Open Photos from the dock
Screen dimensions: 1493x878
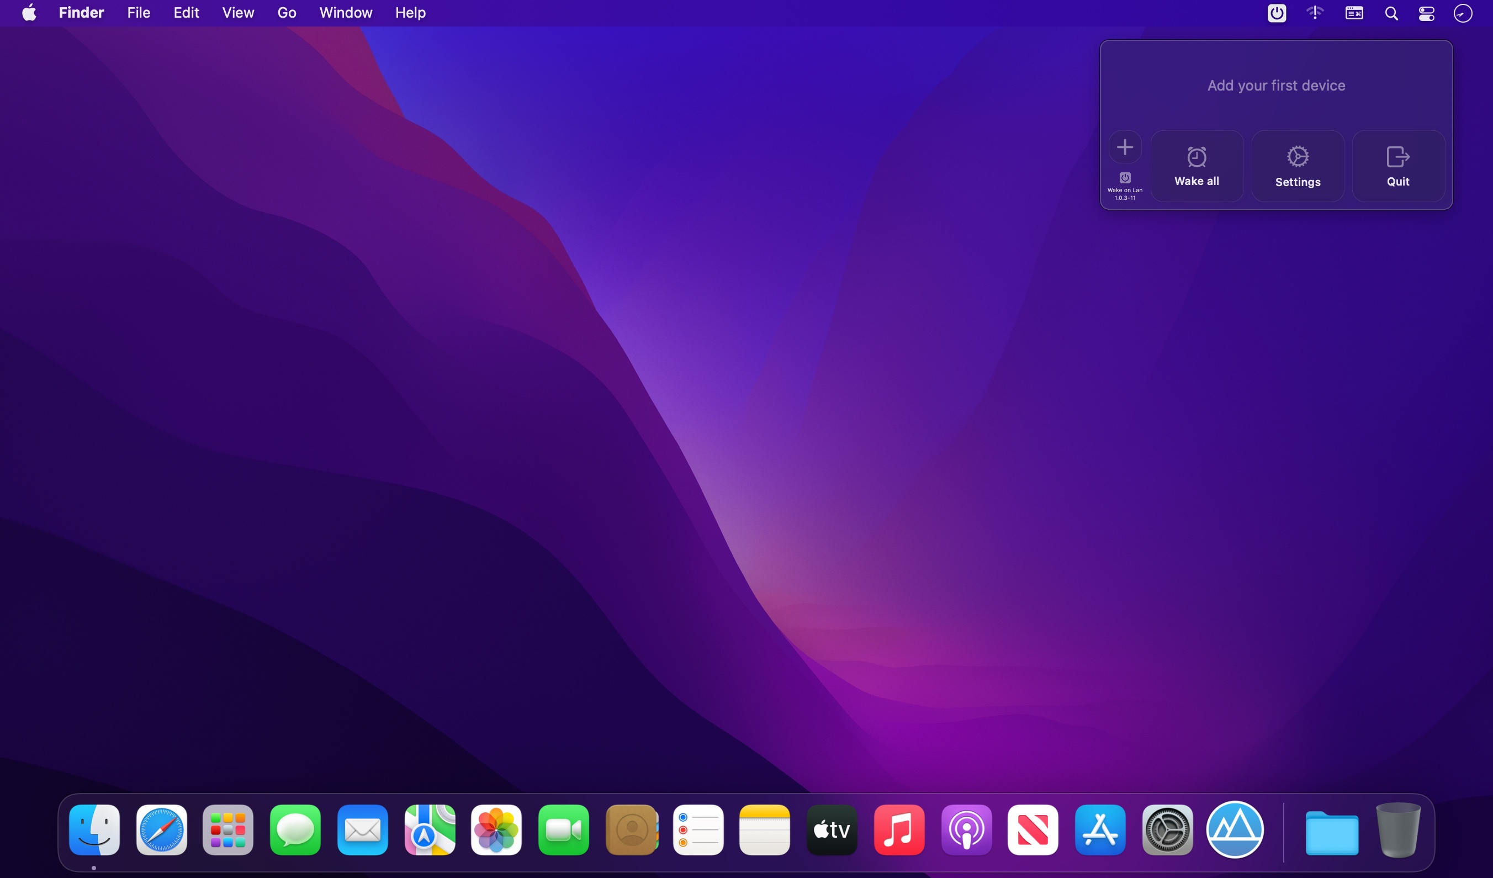pyautogui.click(x=496, y=830)
